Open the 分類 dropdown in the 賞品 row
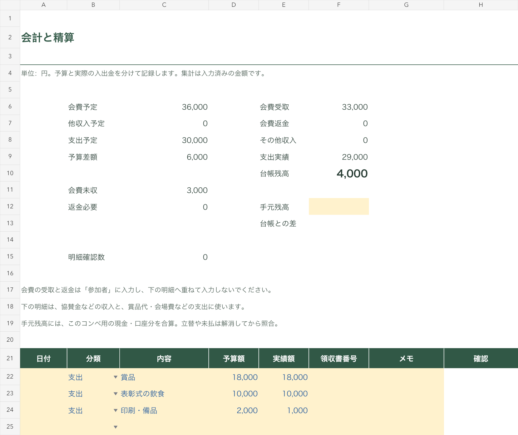 pyautogui.click(x=115, y=377)
